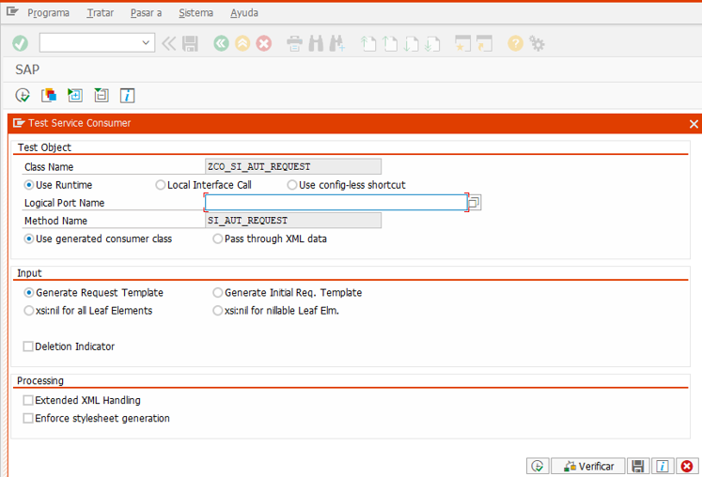Screen dimensions: 702x477
Task: Click the green Back icon
Action: click(221, 43)
